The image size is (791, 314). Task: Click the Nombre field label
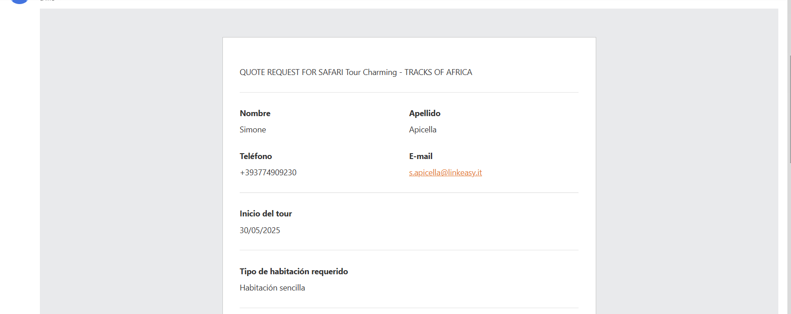(x=255, y=113)
